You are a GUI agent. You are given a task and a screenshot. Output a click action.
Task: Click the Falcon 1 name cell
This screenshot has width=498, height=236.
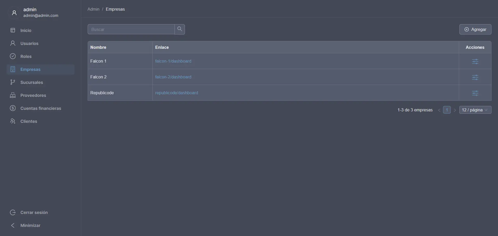(x=120, y=61)
